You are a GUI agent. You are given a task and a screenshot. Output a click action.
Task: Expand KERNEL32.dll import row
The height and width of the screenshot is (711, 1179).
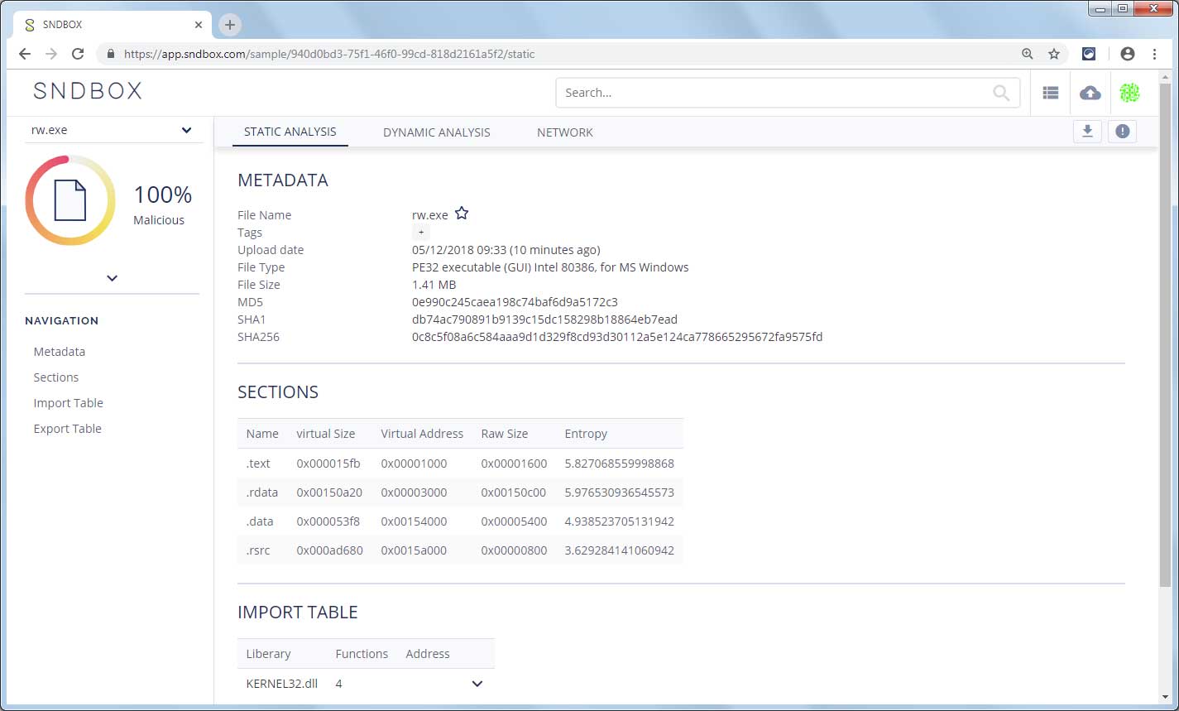point(477,684)
